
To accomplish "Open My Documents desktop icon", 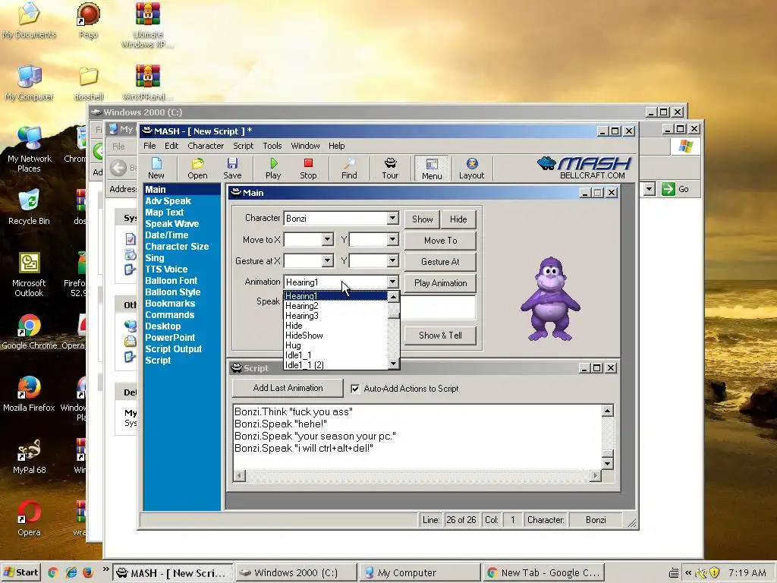I will point(29,20).
